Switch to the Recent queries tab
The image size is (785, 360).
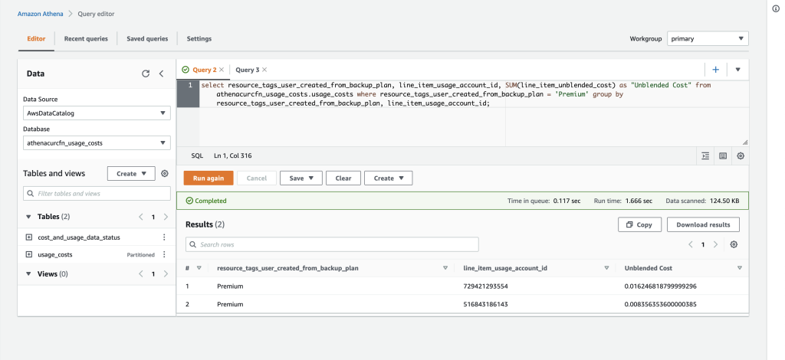click(x=86, y=38)
